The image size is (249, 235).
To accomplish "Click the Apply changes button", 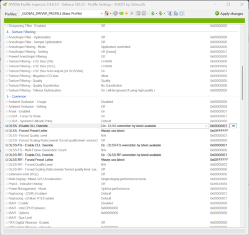I will coord(229,14).
